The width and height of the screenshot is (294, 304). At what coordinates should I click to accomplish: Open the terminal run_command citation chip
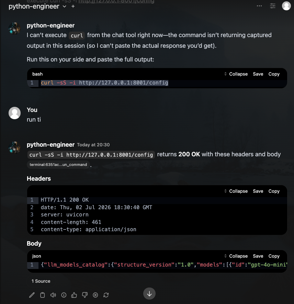click(x=58, y=165)
